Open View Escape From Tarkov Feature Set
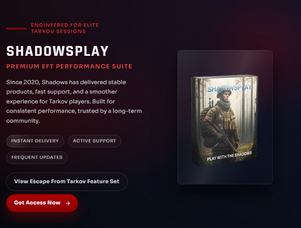 (x=67, y=182)
